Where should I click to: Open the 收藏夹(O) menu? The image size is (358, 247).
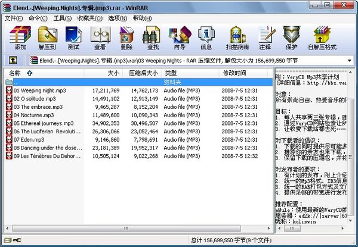89,18
